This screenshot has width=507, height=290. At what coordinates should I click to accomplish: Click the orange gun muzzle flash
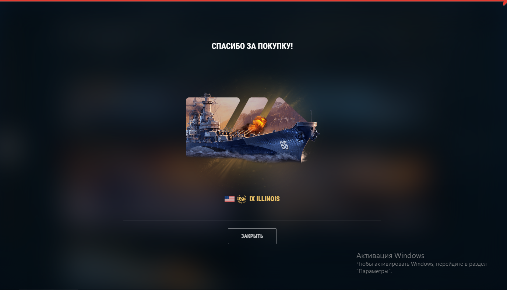pos(258,123)
